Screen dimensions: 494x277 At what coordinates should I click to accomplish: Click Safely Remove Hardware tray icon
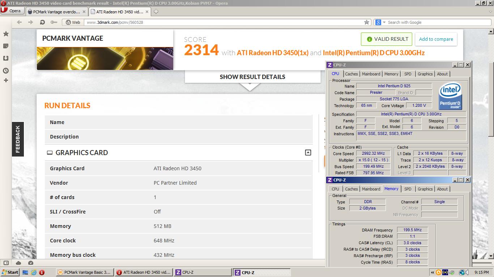[x=452, y=272]
